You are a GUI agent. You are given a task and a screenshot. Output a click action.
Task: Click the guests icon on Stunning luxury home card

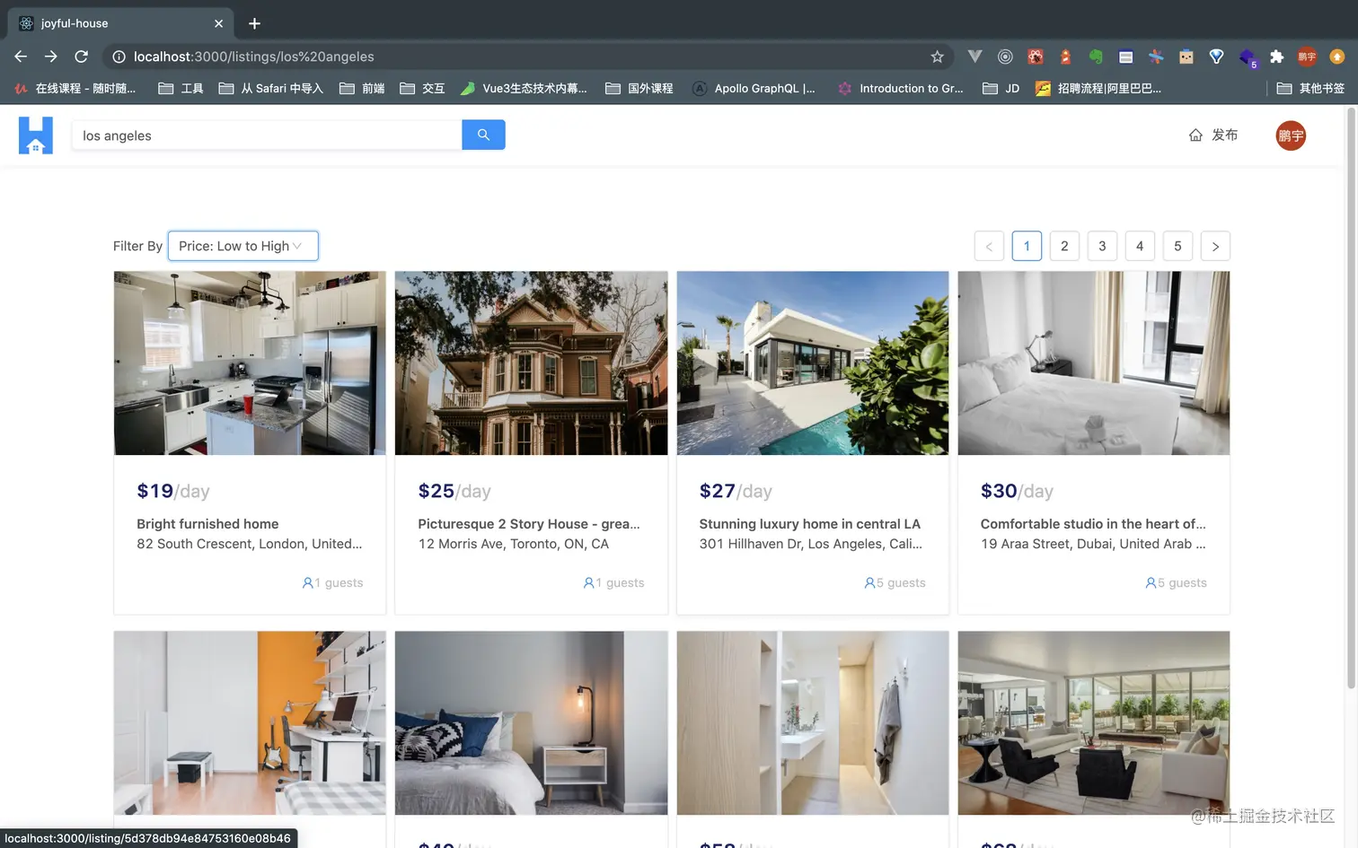point(870,582)
